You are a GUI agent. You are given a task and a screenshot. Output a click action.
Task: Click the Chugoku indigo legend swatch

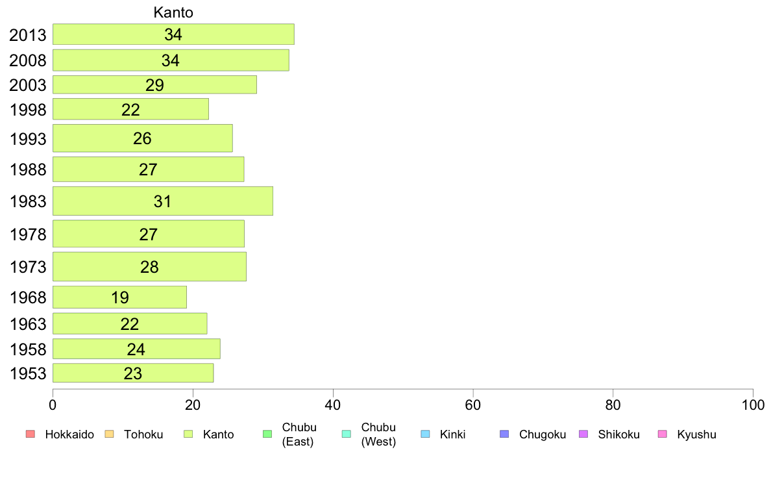click(x=504, y=434)
